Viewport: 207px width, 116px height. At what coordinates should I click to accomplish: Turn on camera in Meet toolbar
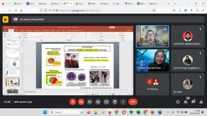81,102
